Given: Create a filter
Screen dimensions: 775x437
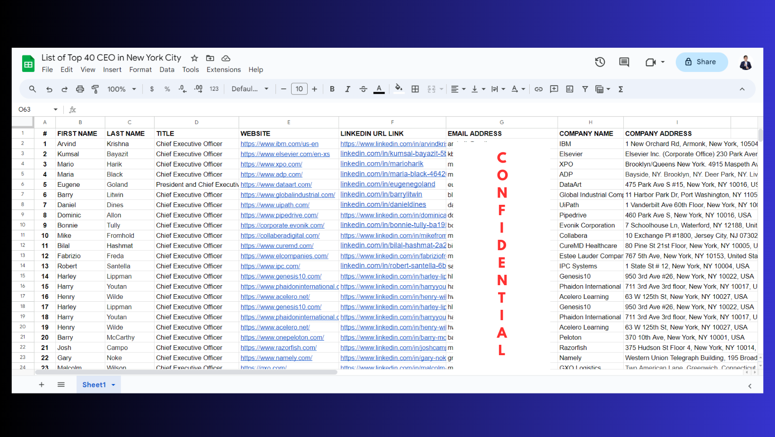Looking at the screenshot, I should click(585, 89).
